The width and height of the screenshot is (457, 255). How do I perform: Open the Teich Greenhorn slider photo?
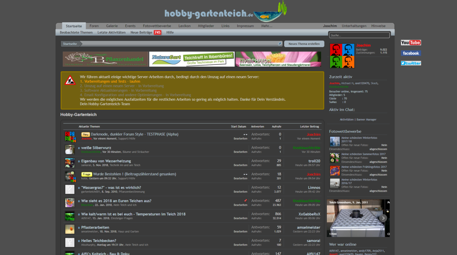pos(356,218)
